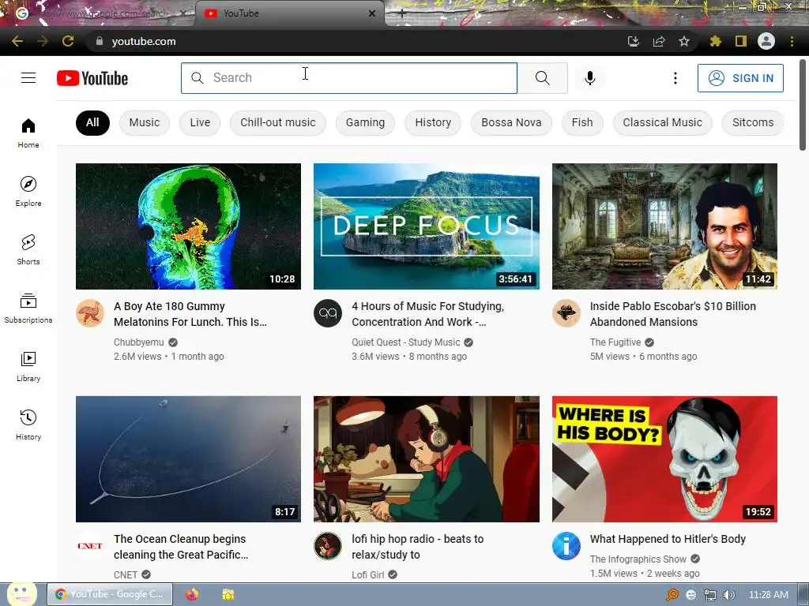Open Quiet Quest channel avatar
The width and height of the screenshot is (809, 606).
click(x=328, y=312)
